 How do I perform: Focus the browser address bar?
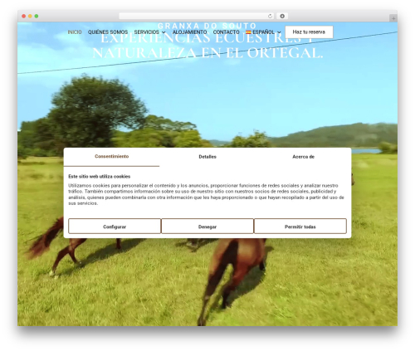[197, 17]
